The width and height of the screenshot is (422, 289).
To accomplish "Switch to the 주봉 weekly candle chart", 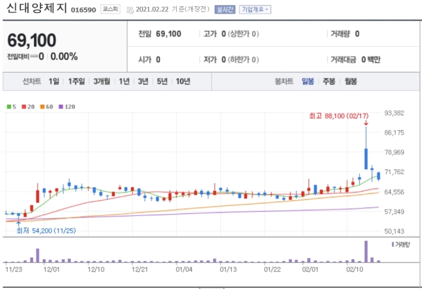I will pyautogui.click(x=329, y=81).
